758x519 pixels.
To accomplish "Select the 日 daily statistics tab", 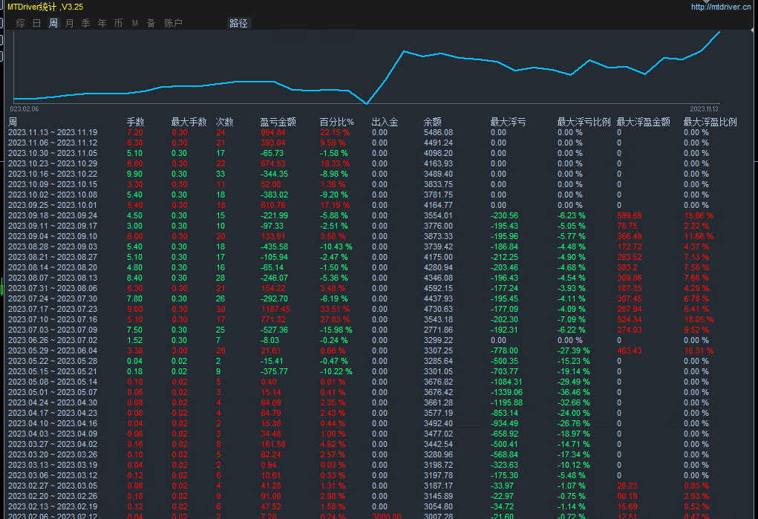I will pyautogui.click(x=36, y=23).
